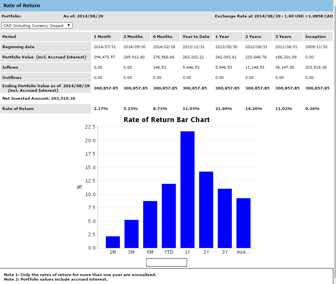This screenshot has width=336, height=284.
Task: Open the 6 Months inflow amount 146.53
Action: [160, 67]
